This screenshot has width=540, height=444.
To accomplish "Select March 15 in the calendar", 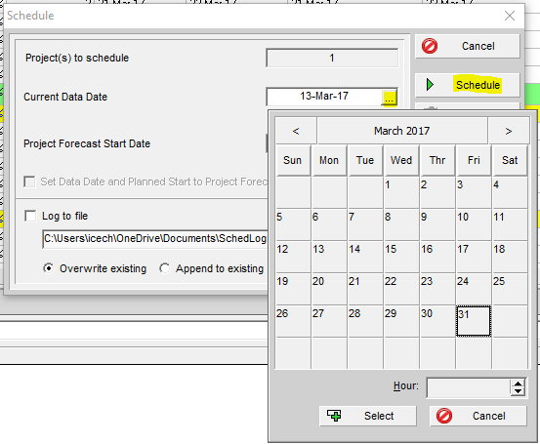I will pos(401,257).
